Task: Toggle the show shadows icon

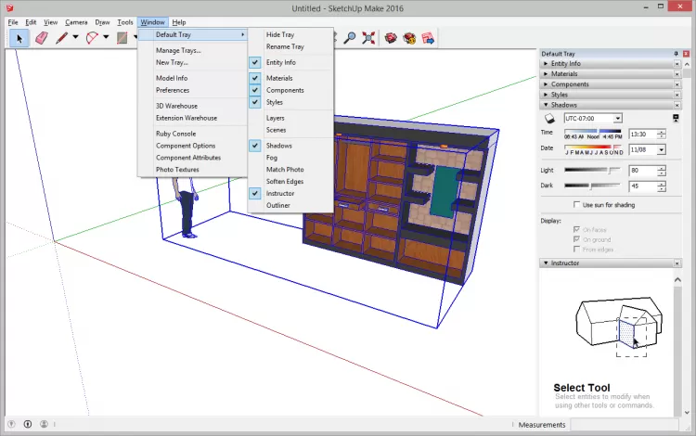Action: (x=548, y=119)
